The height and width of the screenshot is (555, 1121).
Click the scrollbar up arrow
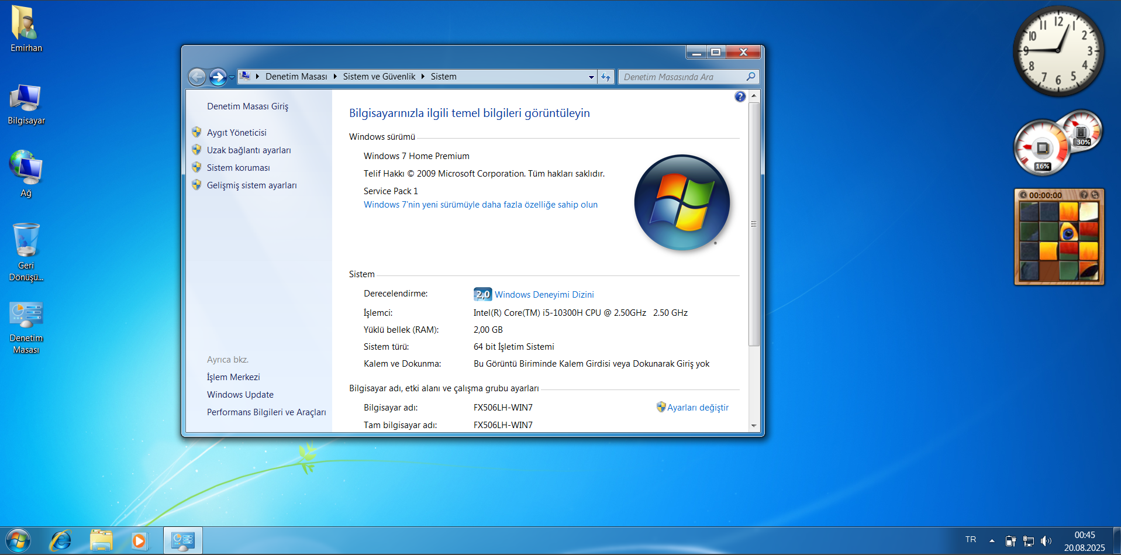pyautogui.click(x=754, y=95)
